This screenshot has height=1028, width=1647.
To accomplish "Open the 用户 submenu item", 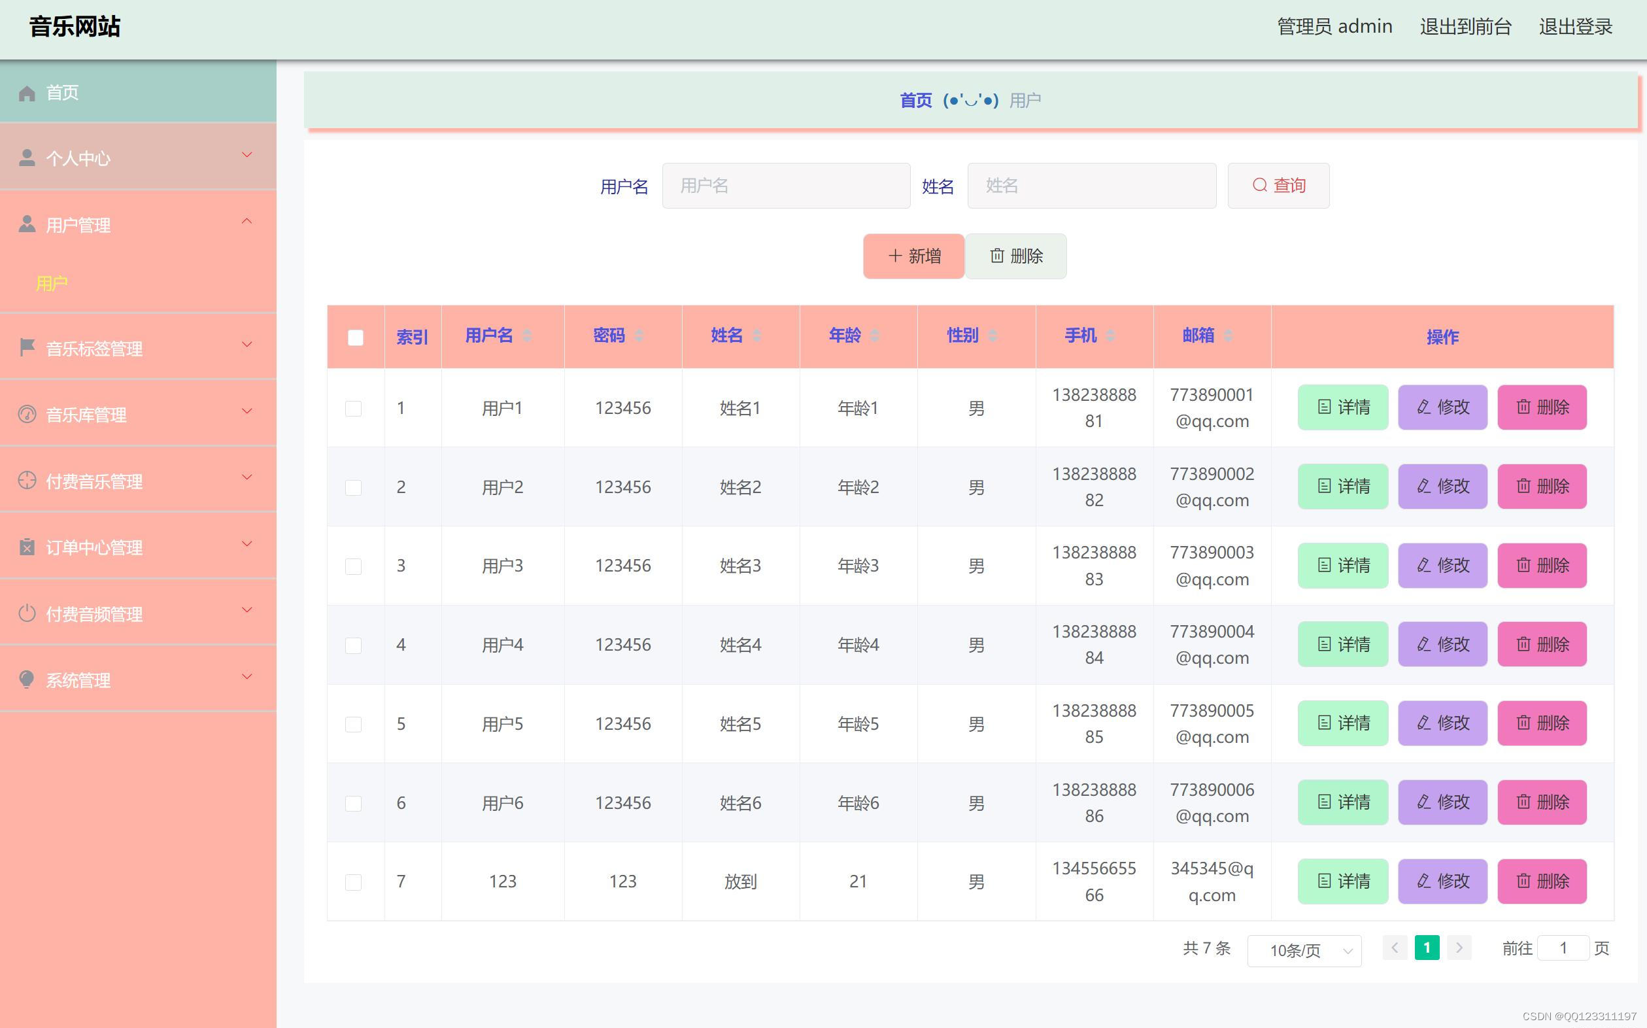I will (x=52, y=283).
